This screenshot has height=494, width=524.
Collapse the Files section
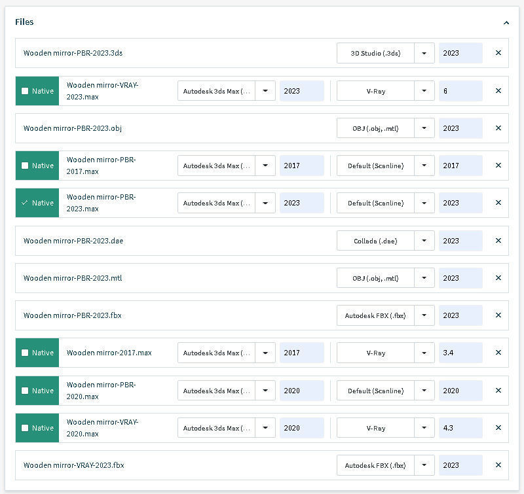(x=506, y=22)
